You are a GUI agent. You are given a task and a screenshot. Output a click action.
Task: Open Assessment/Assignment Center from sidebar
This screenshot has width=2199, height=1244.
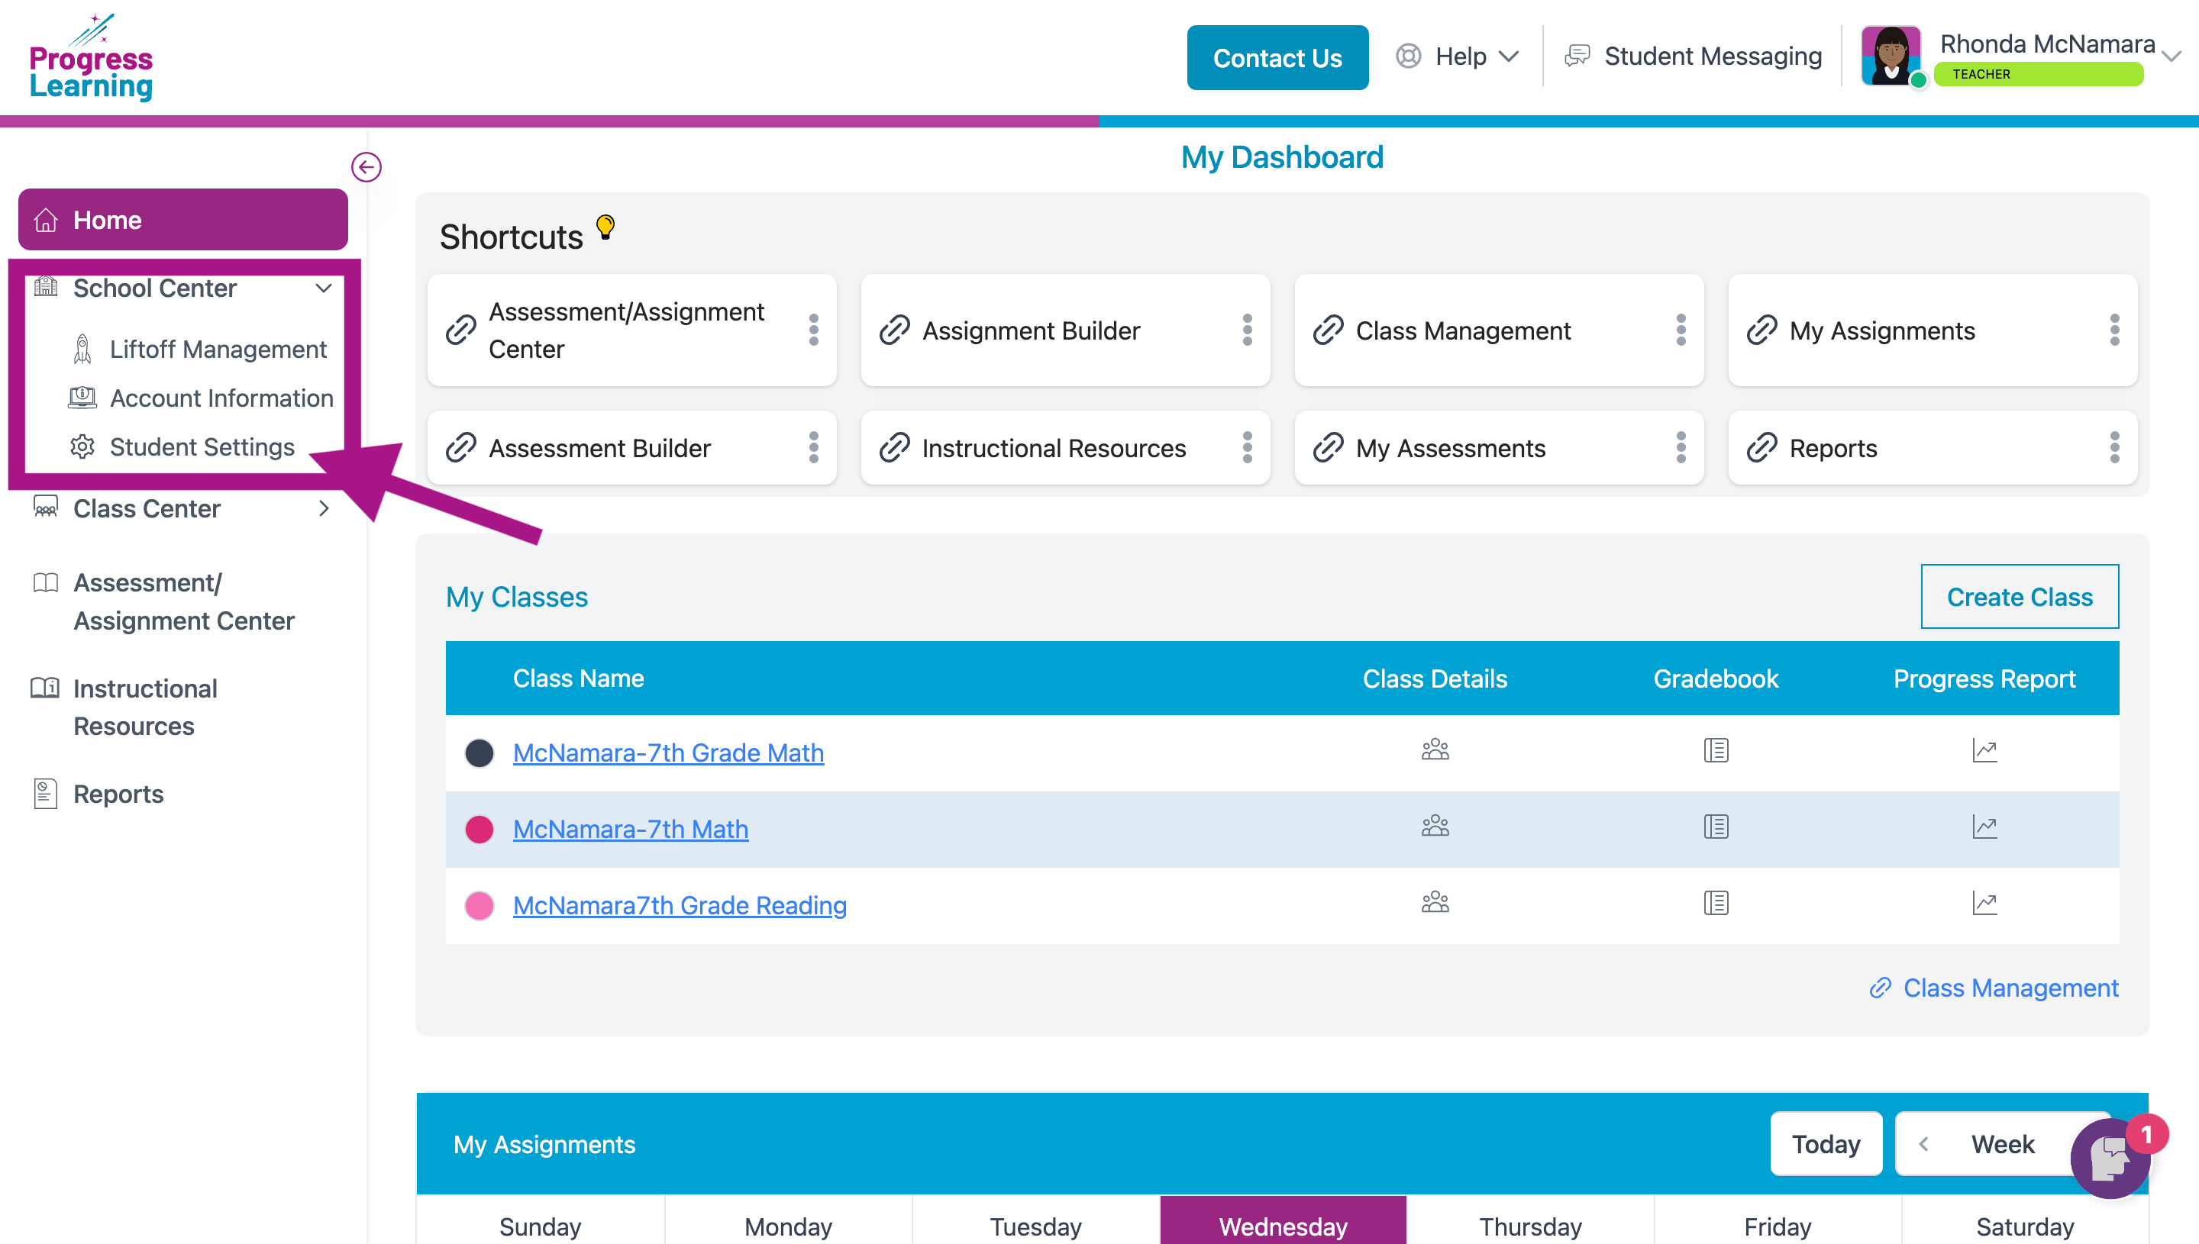[164, 601]
